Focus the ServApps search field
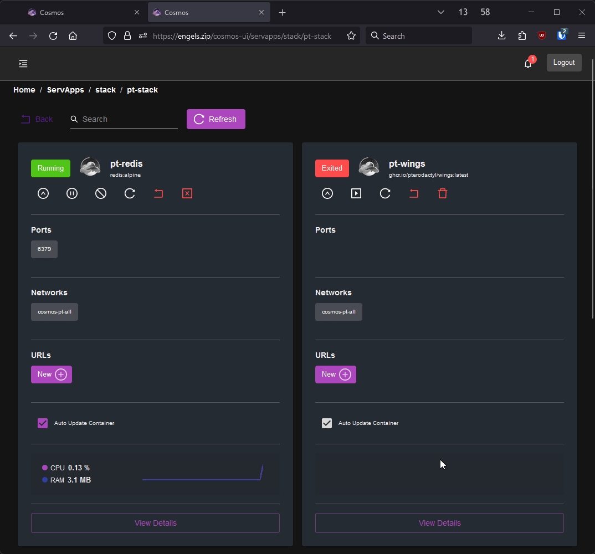The height and width of the screenshot is (554, 595). point(124,119)
